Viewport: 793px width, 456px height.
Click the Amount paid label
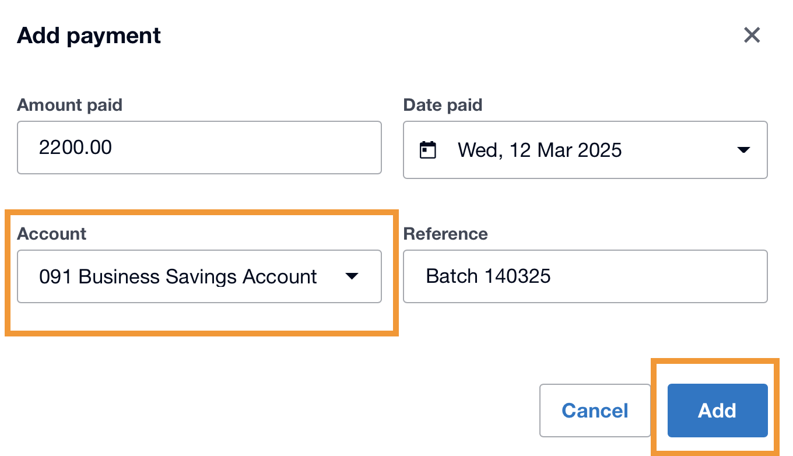(x=70, y=105)
